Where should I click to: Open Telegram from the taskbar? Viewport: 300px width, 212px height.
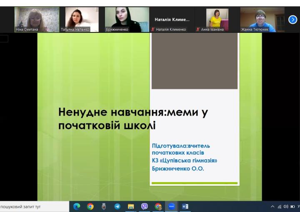click(x=117, y=206)
